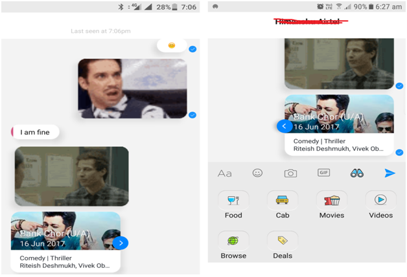Tap delivered checkmark beside the right Bank Chor card
Viewport: 407px width, 277px height.
pyautogui.click(x=399, y=153)
